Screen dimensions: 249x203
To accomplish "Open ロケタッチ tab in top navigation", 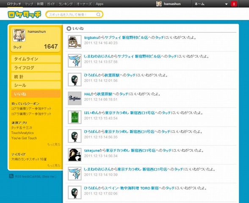I will point(14,4).
